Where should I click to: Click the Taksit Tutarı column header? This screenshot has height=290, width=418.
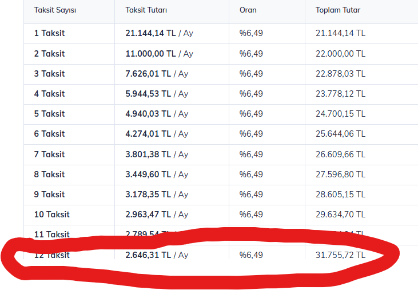tap(146, 10)
